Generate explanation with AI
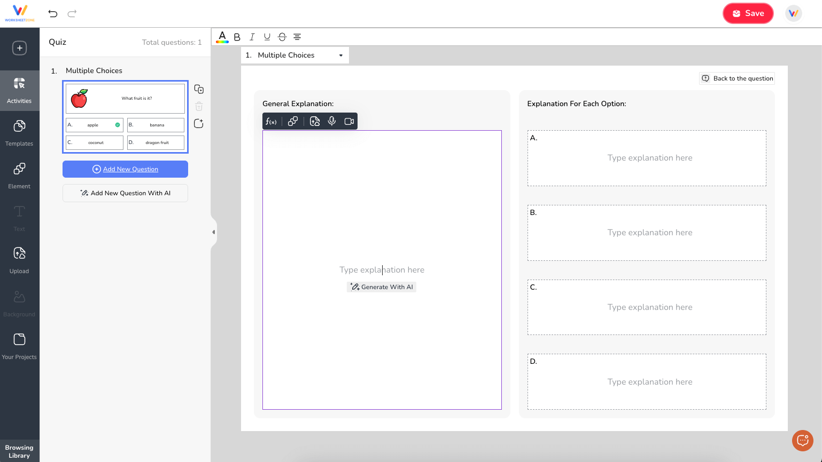Screen dimensions: 822x462 coord(382,287)
